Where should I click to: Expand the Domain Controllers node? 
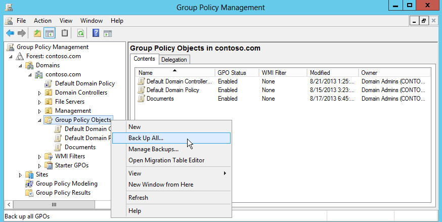39,93
